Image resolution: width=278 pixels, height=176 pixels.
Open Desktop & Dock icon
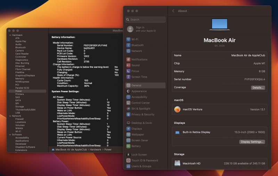point(128,123)
